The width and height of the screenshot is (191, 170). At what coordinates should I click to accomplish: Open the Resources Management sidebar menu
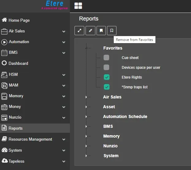click(x=30, y=139)
